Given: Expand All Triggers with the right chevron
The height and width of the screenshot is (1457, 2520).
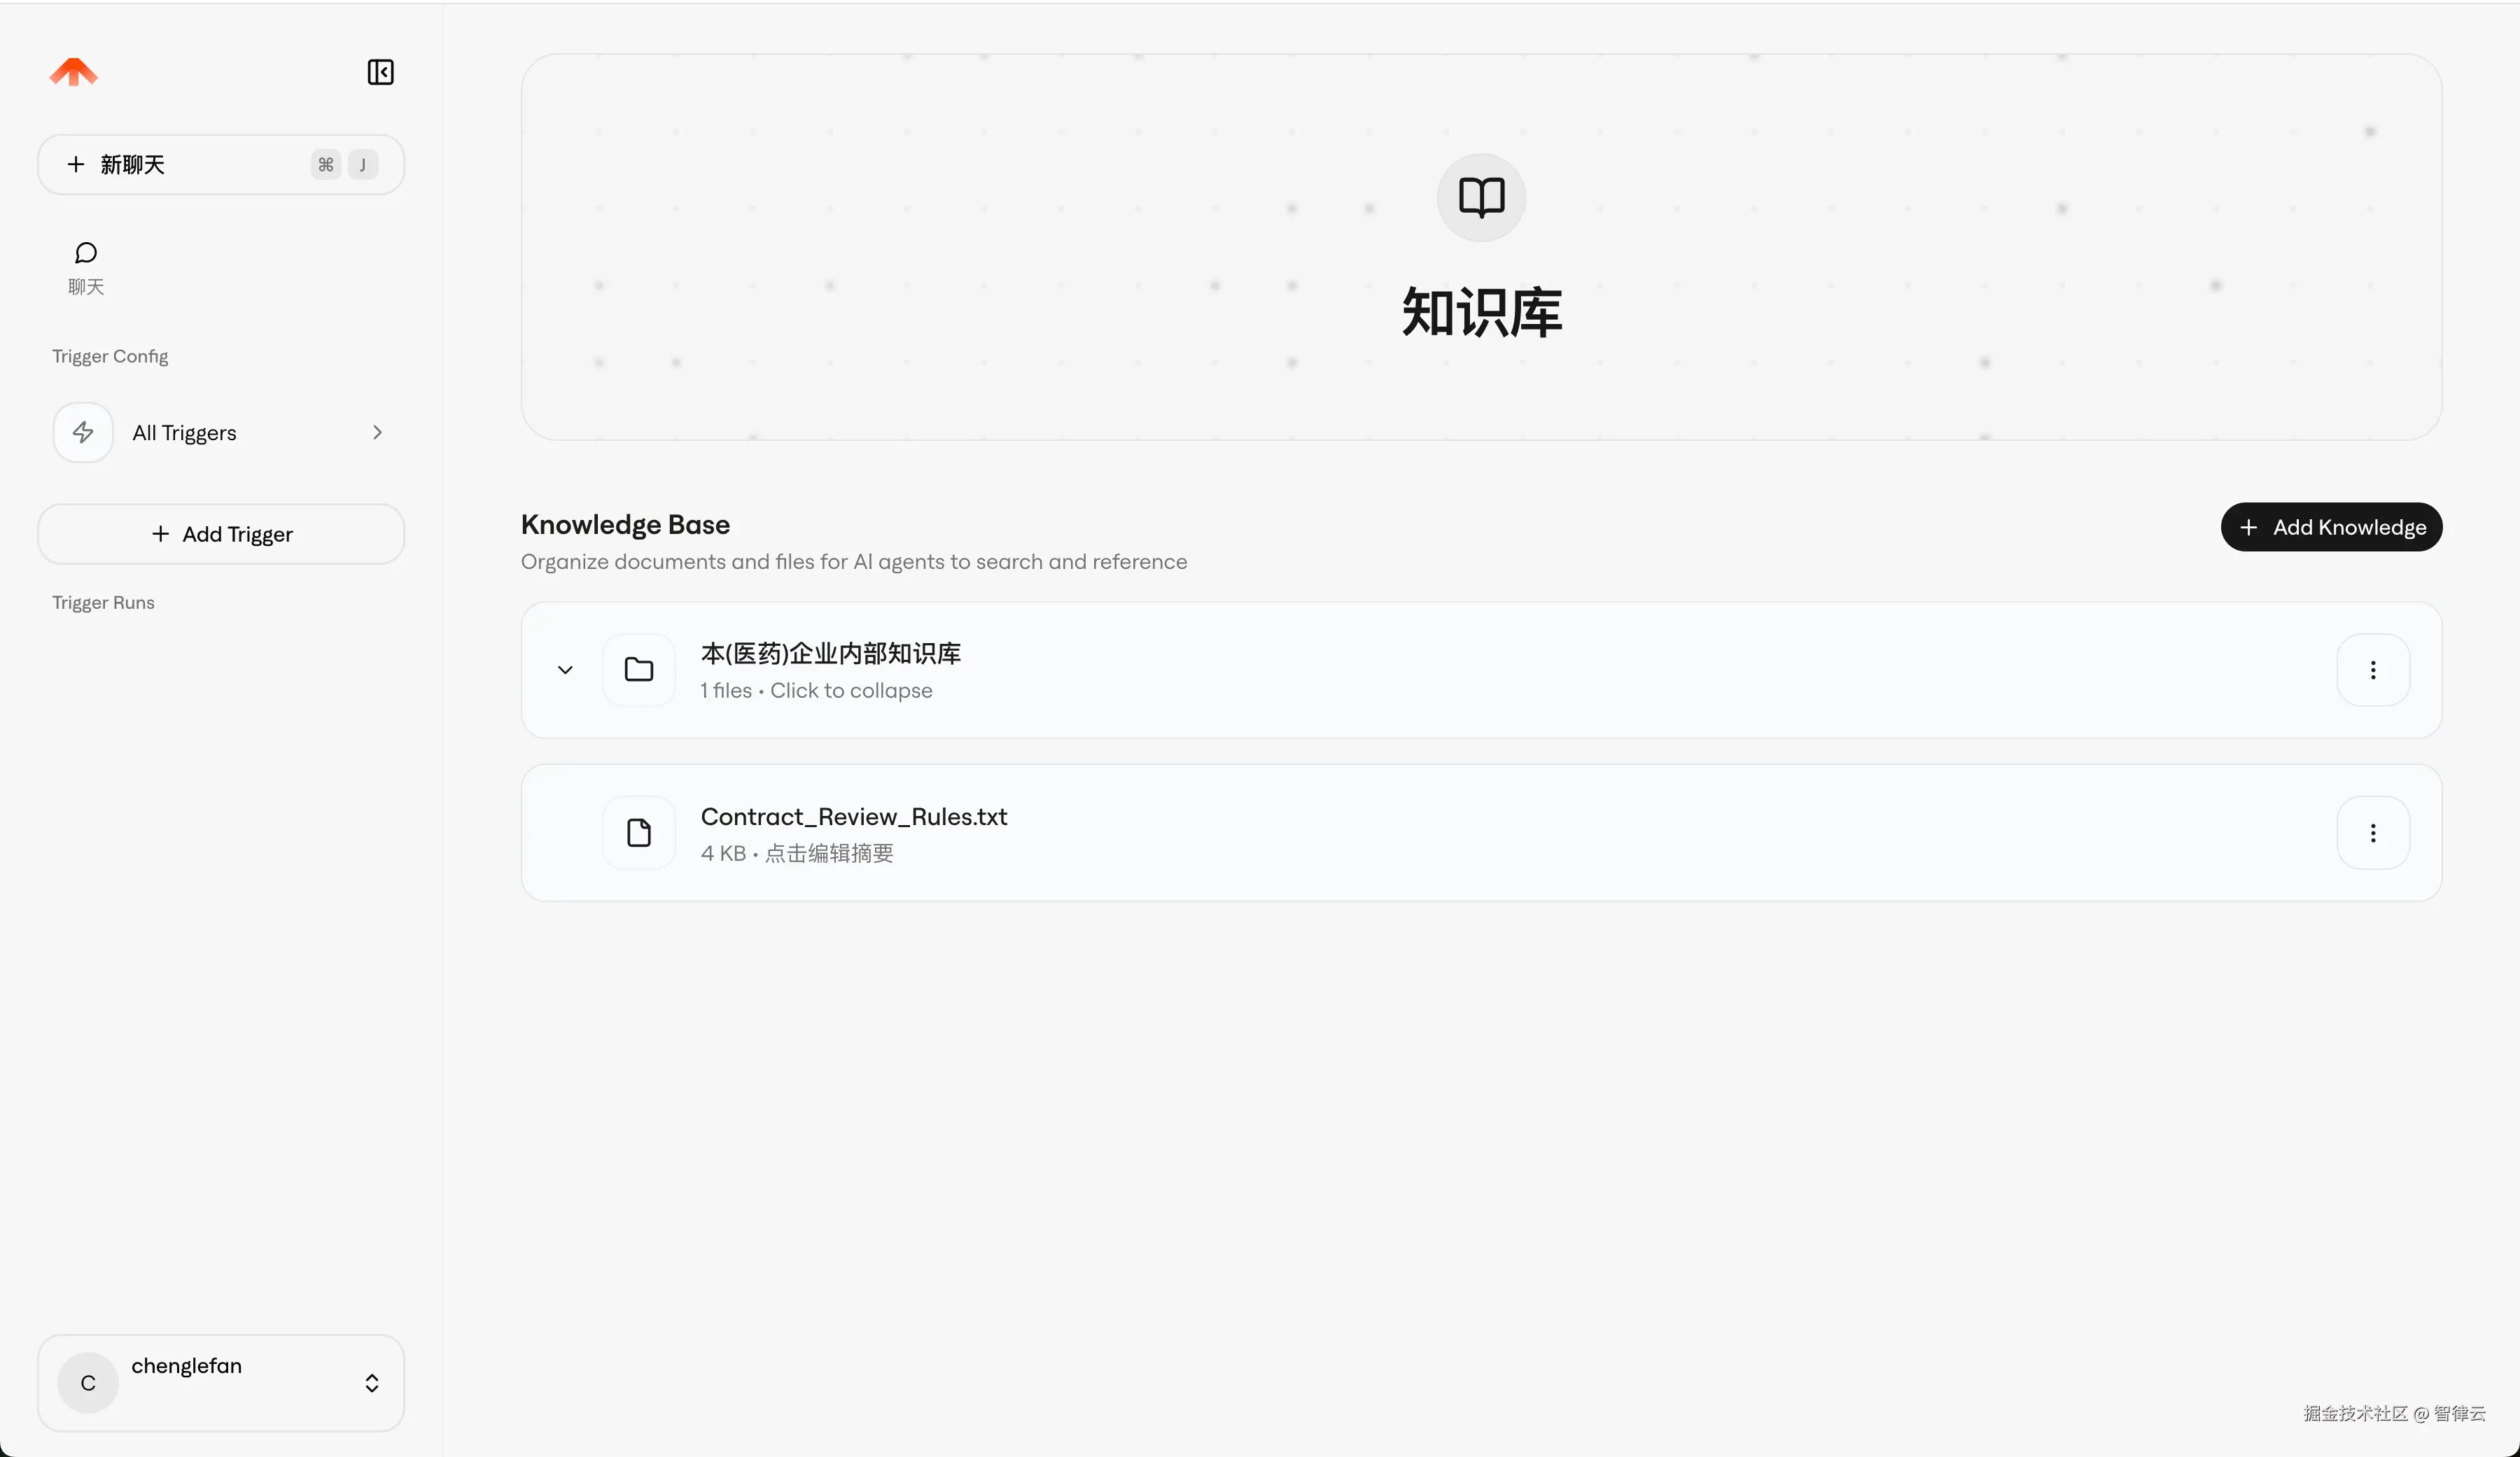Looking at the screenshot, I should pyautogui.click(x=377, y=432).
